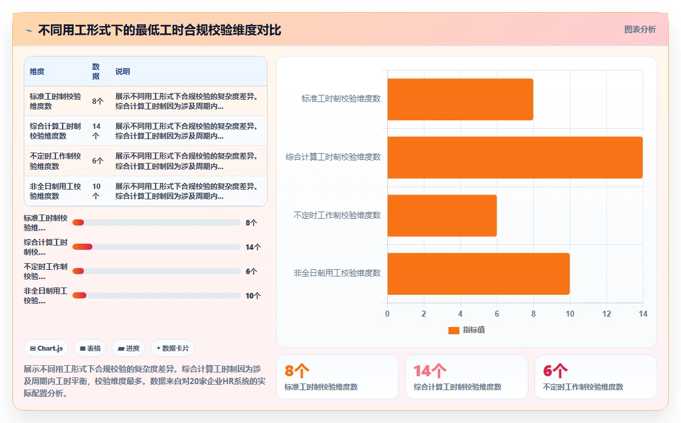Image resolution: width=681 pixels, height=423 pixels.
Task: Select the 进度 tag chip
Action: coord(128,348)
